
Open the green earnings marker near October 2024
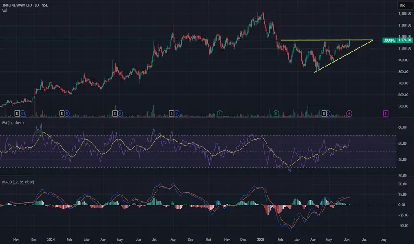(x=219, y=114)
